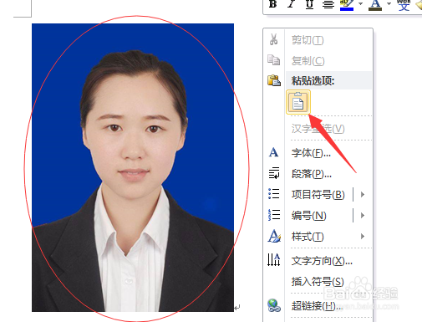Click the paste clipboard icon beside 粘贴选项
The height and width of the screenshot is (322, 422).
[x=274, y=80]
